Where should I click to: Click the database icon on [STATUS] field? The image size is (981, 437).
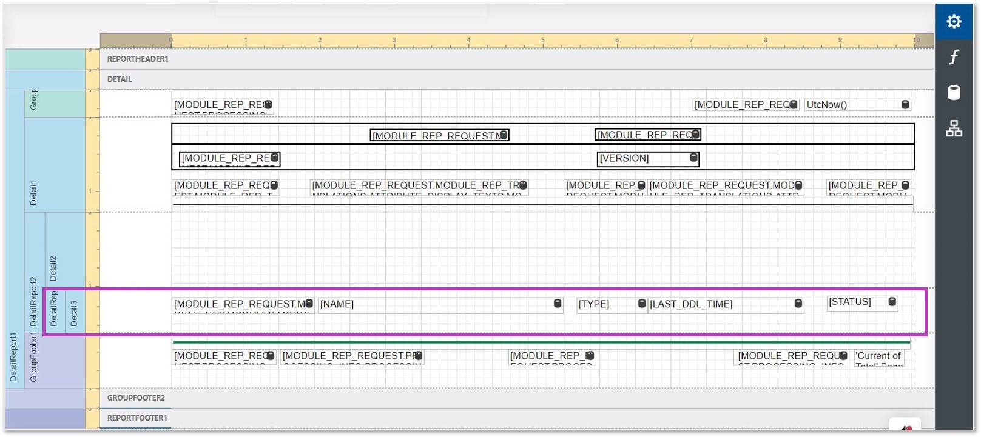point(892,302)
